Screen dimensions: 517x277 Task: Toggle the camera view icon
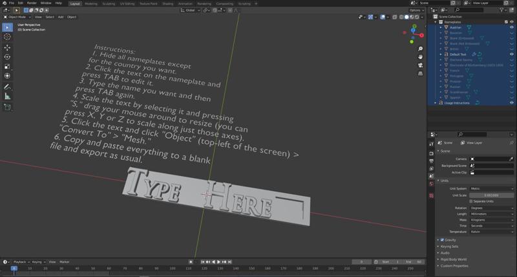click(421, 65)
